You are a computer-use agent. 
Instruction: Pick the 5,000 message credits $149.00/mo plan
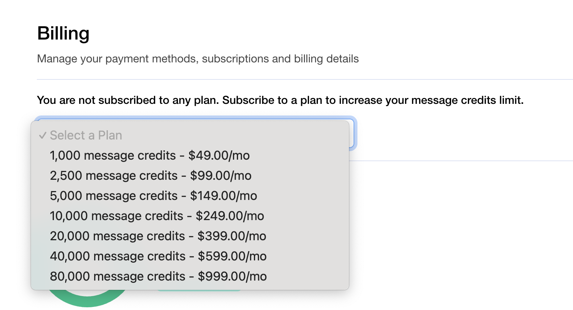pyautogui.click(x=154, y=196)
